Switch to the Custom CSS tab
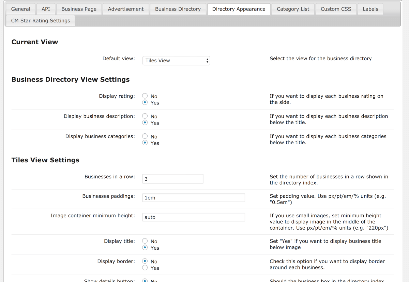The height and width of the screenshot is (282, 409). click(336, 9)
